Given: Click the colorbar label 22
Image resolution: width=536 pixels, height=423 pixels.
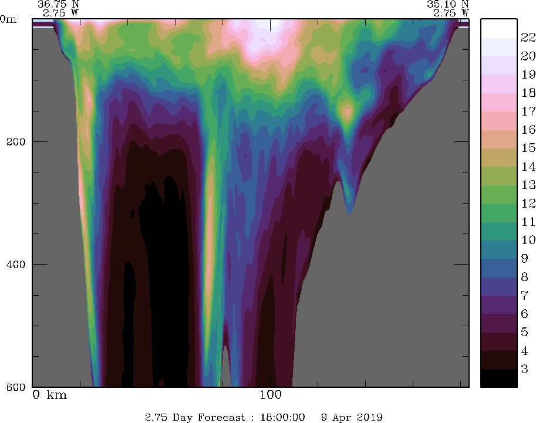Looking at the screenshot, I should (528, 37).
